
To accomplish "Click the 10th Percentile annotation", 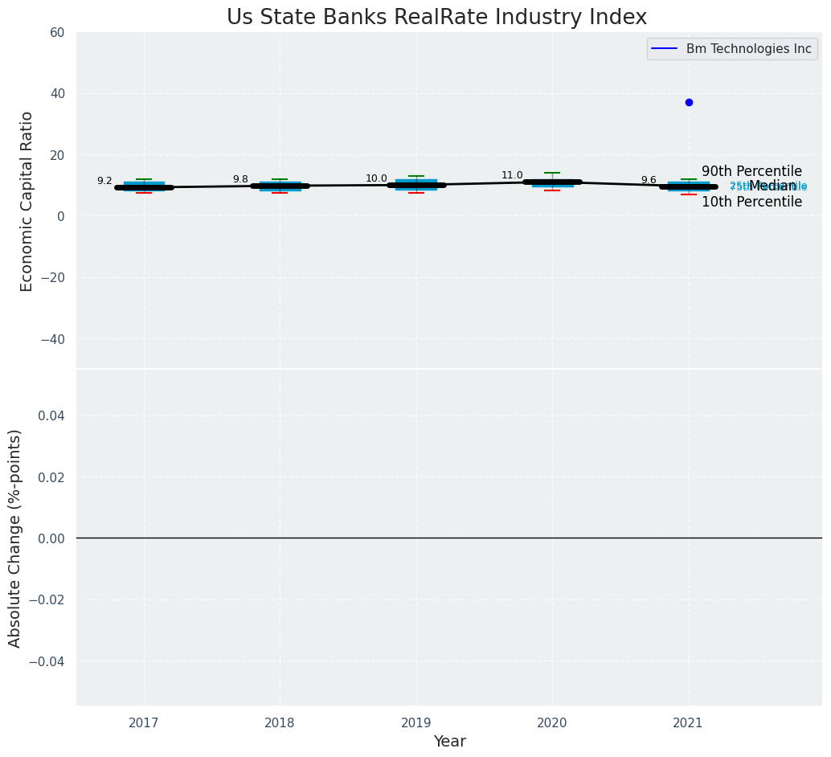I will pos(751,202).
